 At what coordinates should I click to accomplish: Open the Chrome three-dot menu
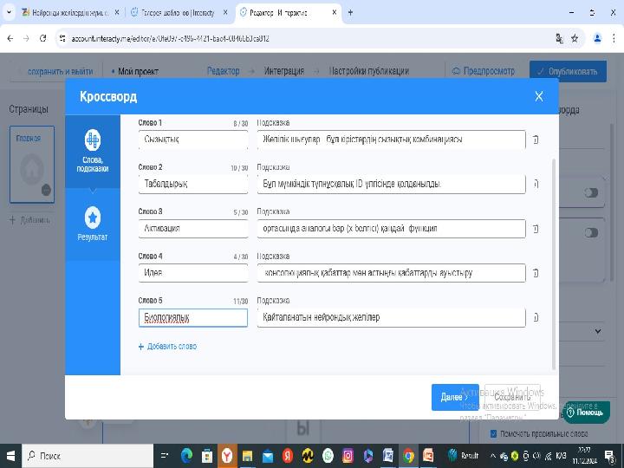pos(614,39)
